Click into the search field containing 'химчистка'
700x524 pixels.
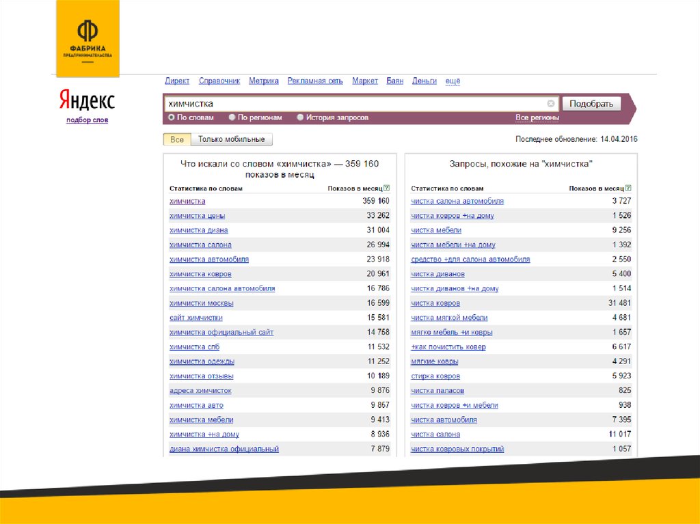pyautogui.click(x=355, y=104)
